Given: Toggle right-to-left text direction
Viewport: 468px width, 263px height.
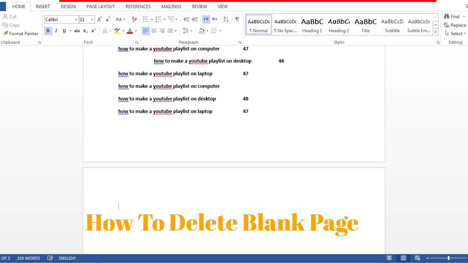Looking at the screenshot, I should coord(215,19).
